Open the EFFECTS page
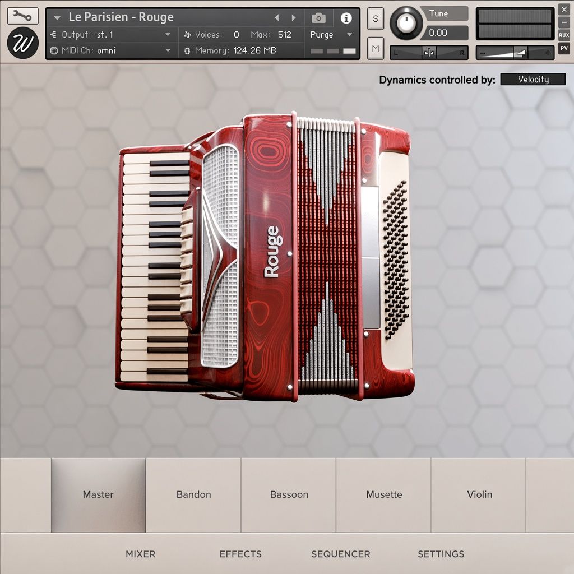574x574 pixels. click(x=240, y=554)
